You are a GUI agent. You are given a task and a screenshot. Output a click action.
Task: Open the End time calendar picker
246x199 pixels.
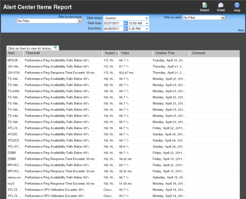(126, 29)
